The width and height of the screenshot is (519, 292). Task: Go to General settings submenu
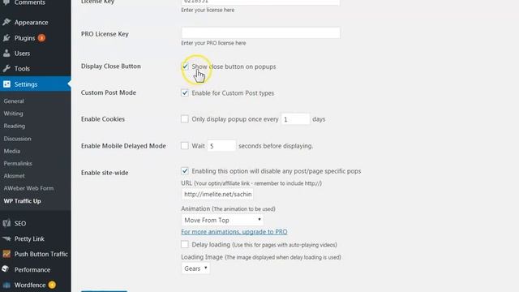[14, 101]
